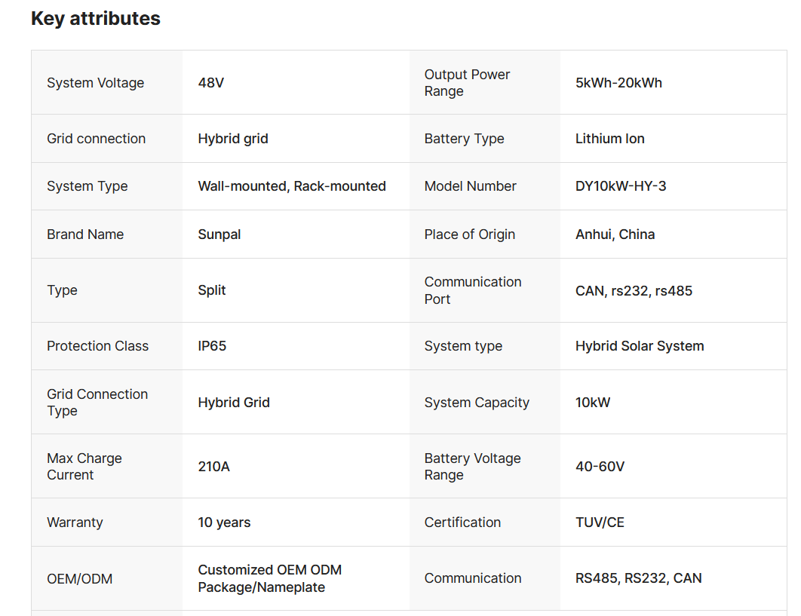801x616 pixels.
Task: Select the Customized OEM ODM Package/Nameplate text
Action: 270,578
